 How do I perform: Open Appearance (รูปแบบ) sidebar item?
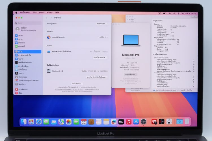(x=28, y=73)
